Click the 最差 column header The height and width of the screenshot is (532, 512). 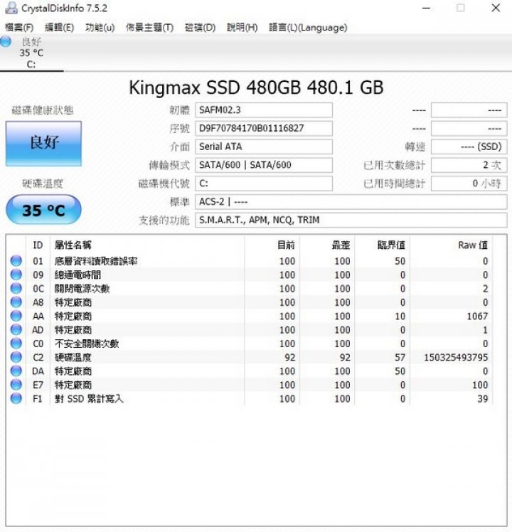pyautogui.click(x=327, y=245)
